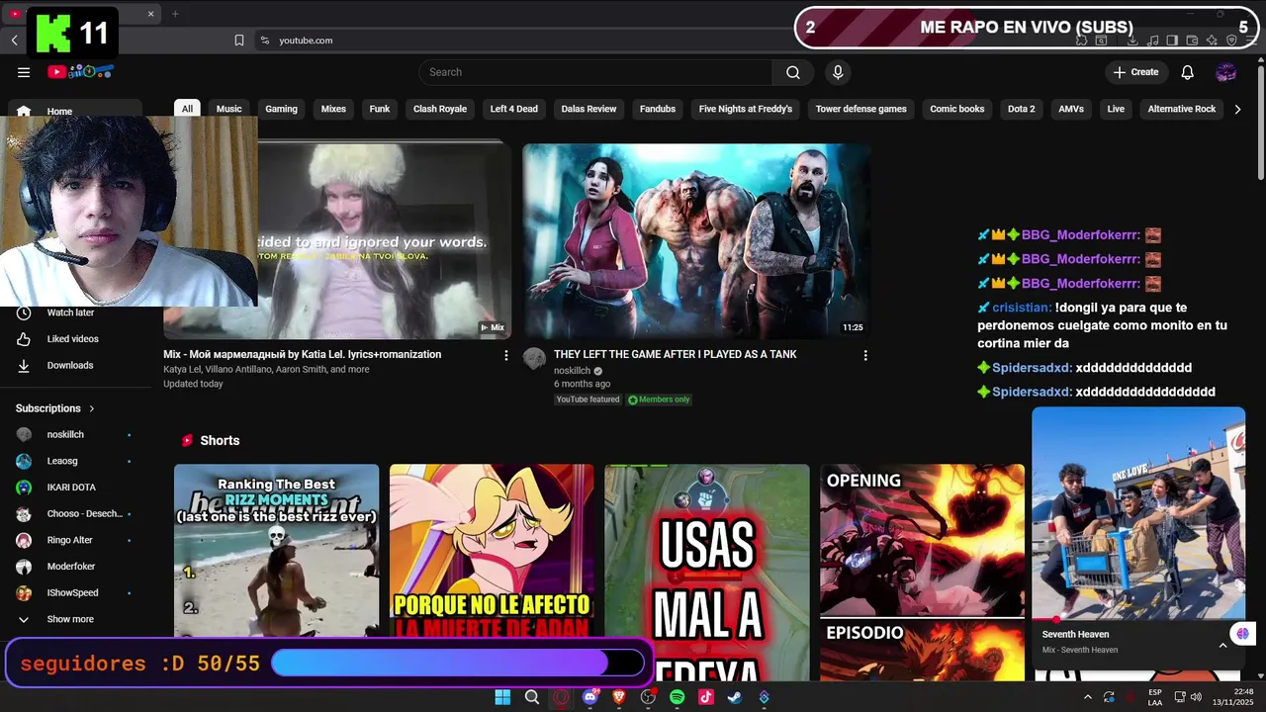Open the USAS MAL A FREYA short
Screen dimensions: 1266x712
coord(707,573)
